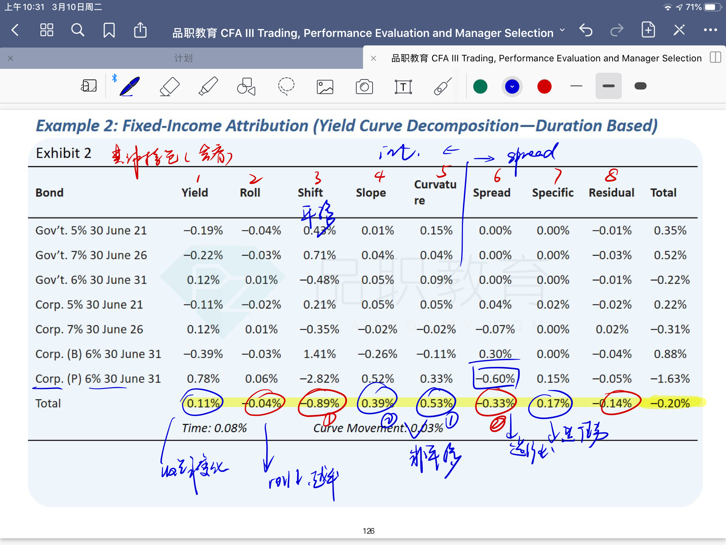This screenshot has height=545, width=726.
Task: Select the active CFA III Trading tab
Action: tap(546, 58)
